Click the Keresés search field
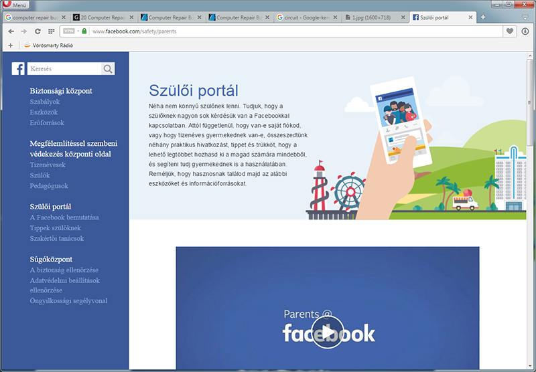The height and width of the screenshot is (372, 536). (64, 69)
